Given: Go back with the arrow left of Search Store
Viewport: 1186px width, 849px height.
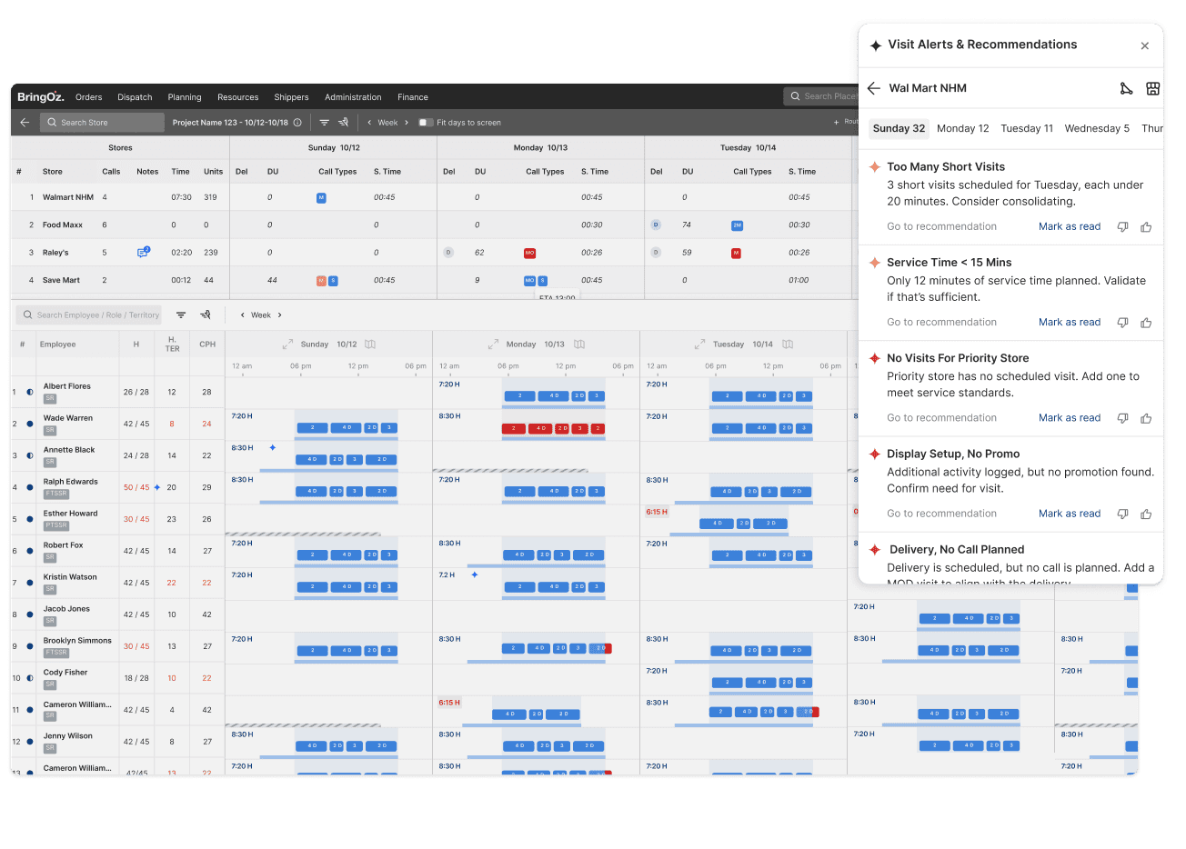Looking at the screenshot, I should (x=25, y=123).
